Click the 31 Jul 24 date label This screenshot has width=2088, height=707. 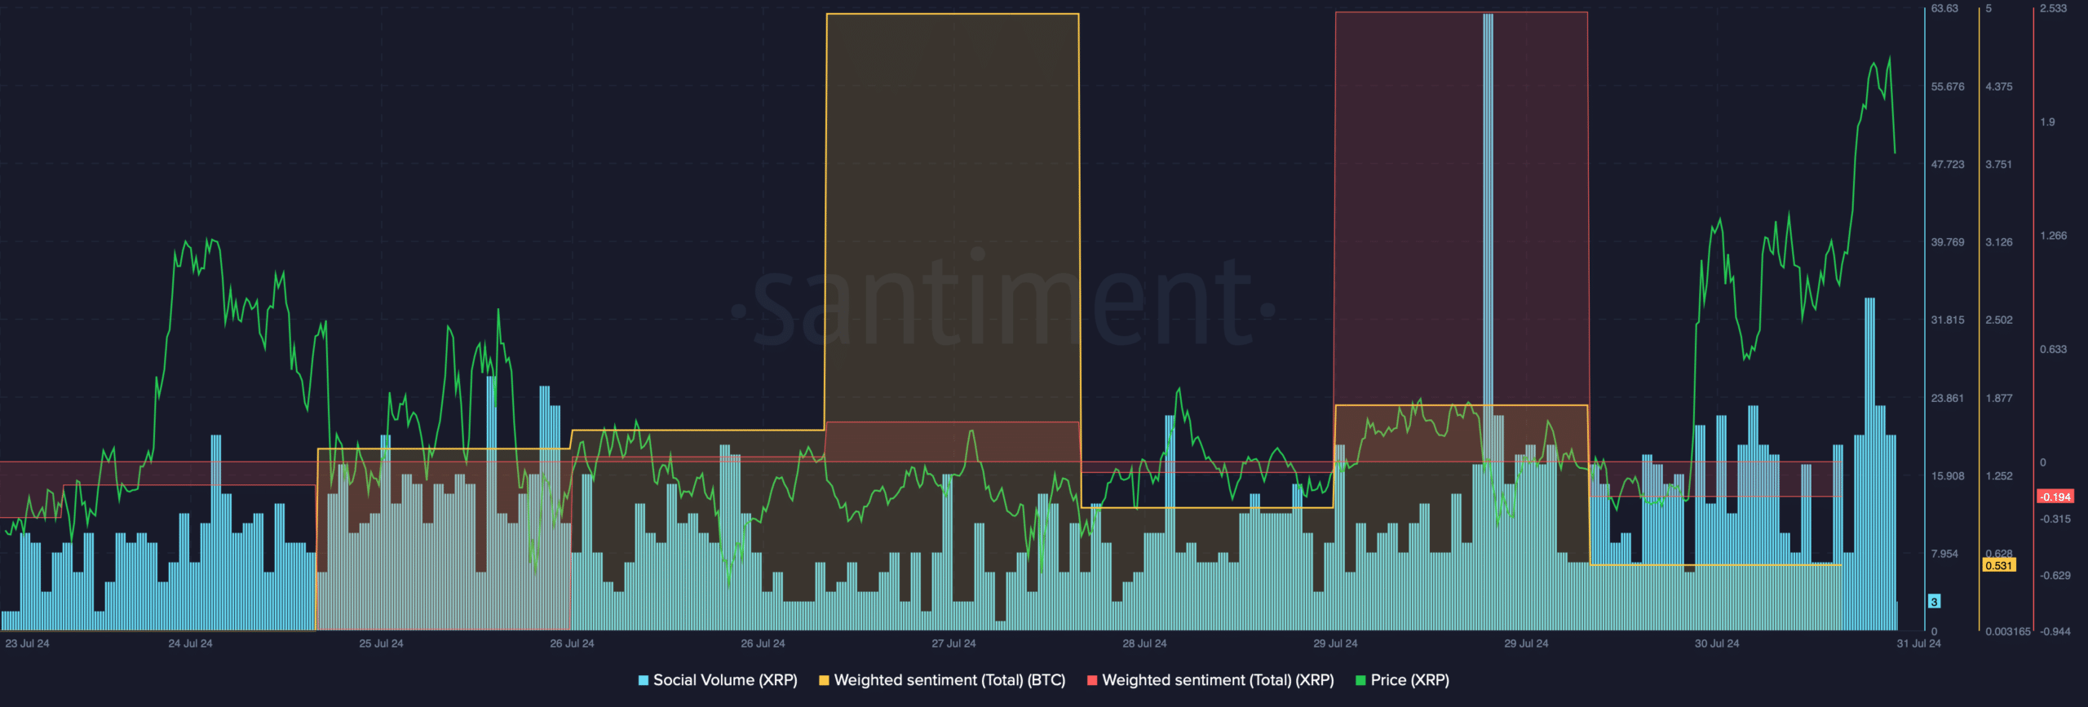(1918, 643)
